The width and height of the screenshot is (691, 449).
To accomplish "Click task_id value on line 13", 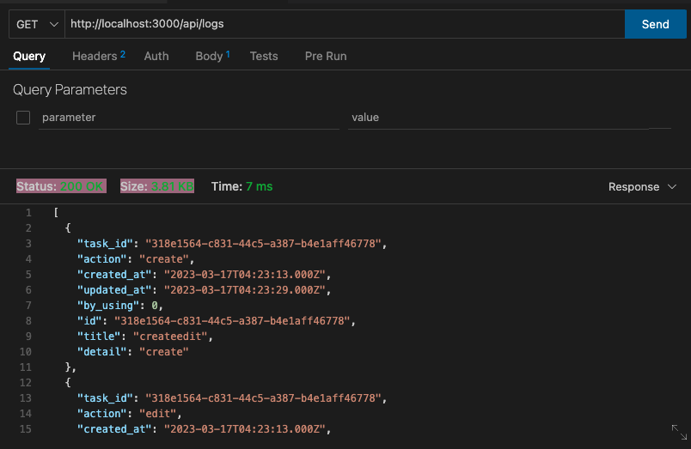I will click(x=263, y=398).
